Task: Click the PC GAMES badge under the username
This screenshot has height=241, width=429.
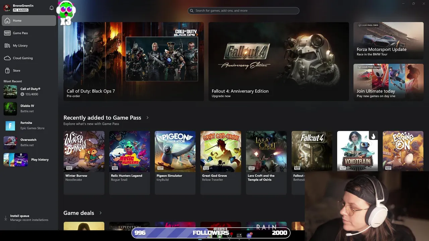Action: [20, 10]
